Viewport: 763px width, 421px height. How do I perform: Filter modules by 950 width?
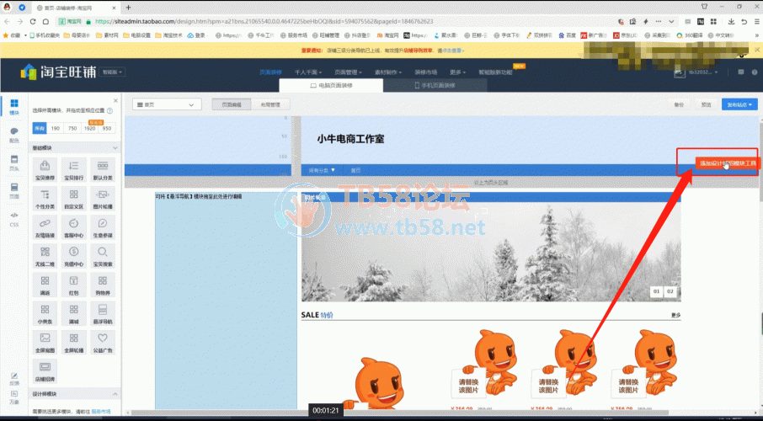pos(107,129)
